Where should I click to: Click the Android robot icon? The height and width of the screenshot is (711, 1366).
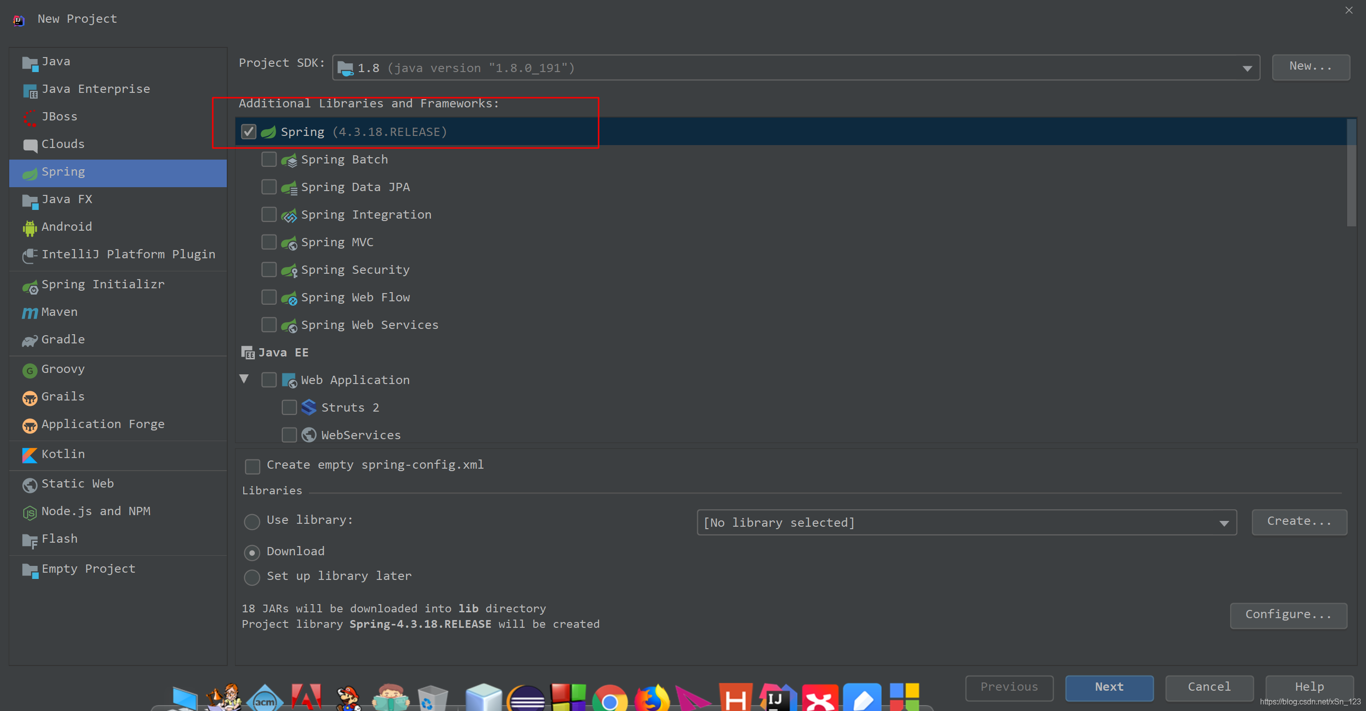pyautogui.click(x=29, y=228)
